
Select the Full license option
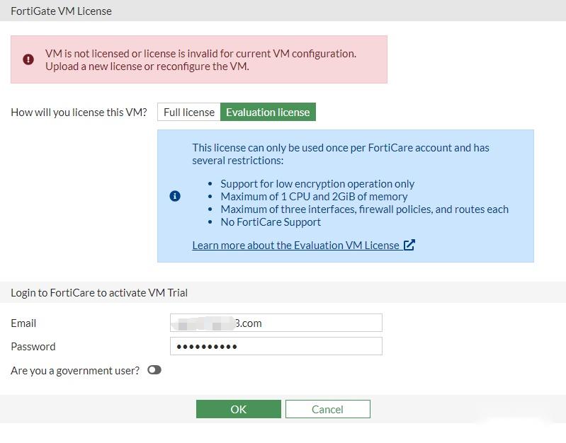189,113
